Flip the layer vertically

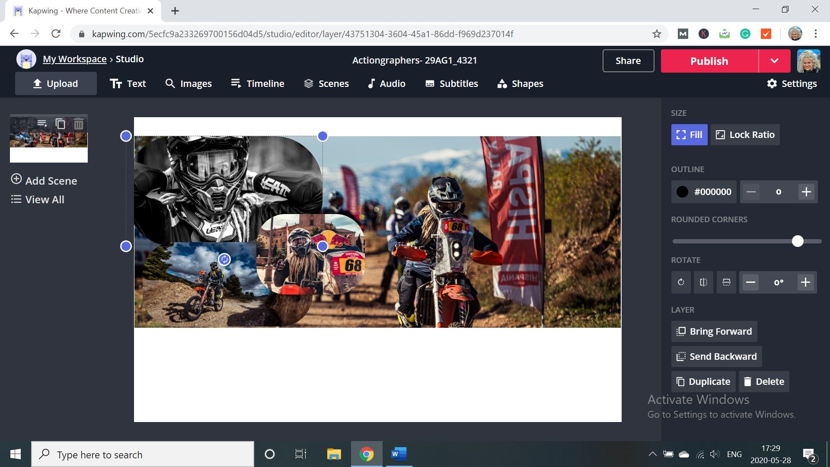click(x=726, y=282)
